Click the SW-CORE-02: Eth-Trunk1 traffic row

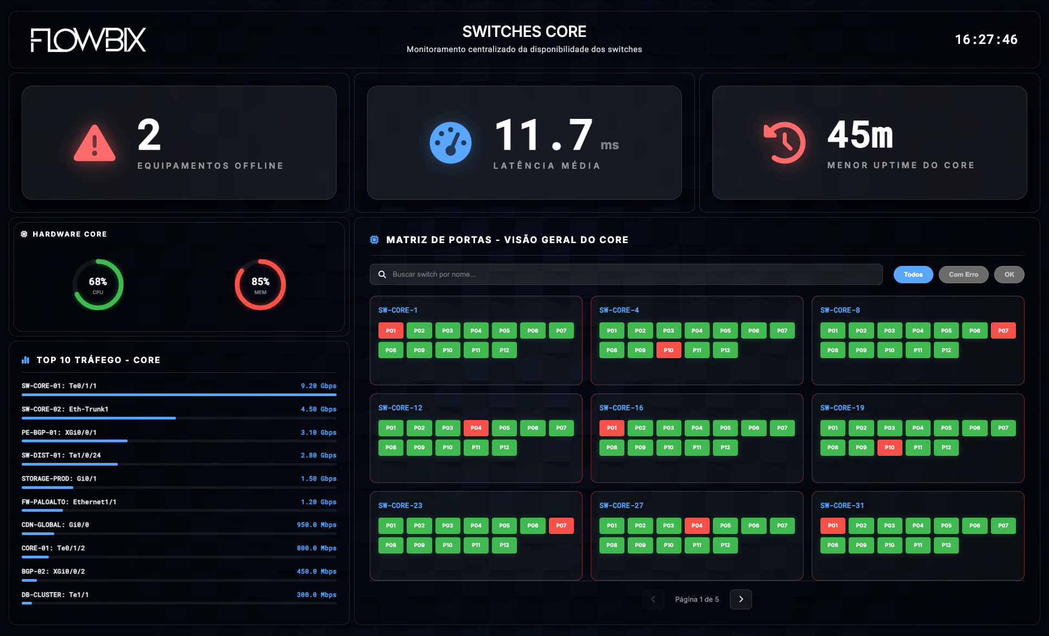click(179, 412)
